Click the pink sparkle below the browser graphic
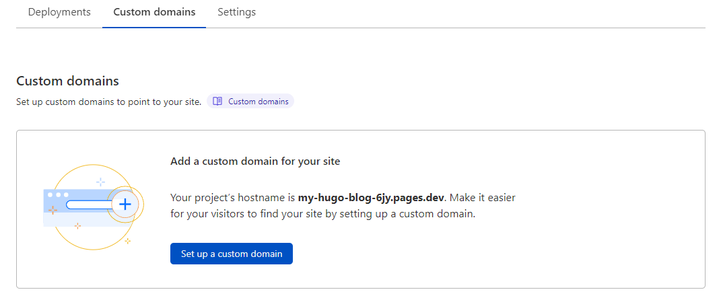Image resolution: width=721 pixels, height=296 pixels. click(77, 225)
